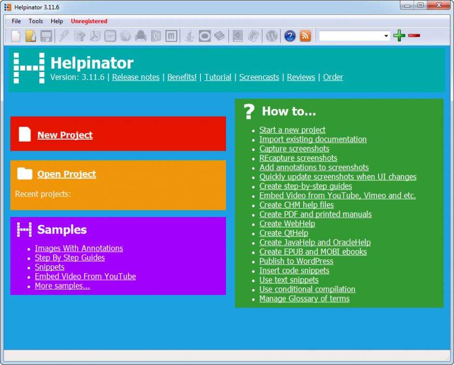Open the Help menu

[x=57, y=21]
